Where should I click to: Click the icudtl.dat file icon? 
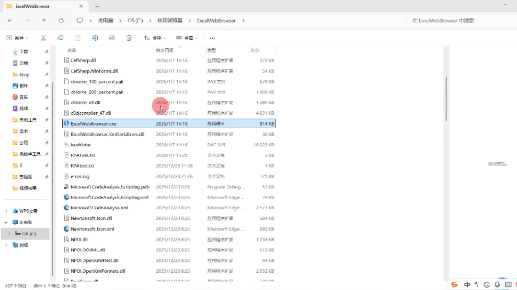66,144
